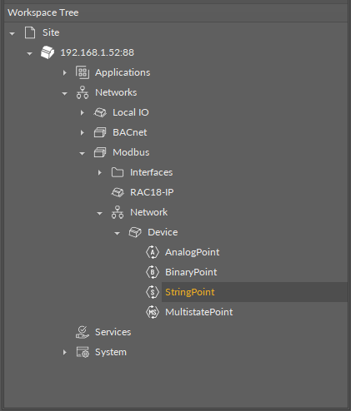Viewport: 351px width, 411px height.
Task: Collapse the Networks node arrow
Action: (64, 94)
